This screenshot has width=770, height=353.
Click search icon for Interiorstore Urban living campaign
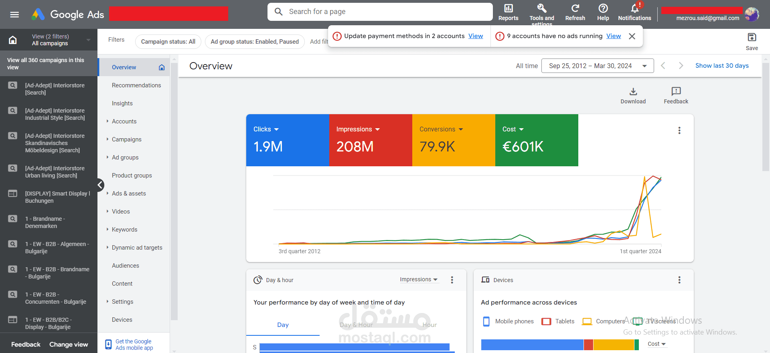tap(13, 168)
